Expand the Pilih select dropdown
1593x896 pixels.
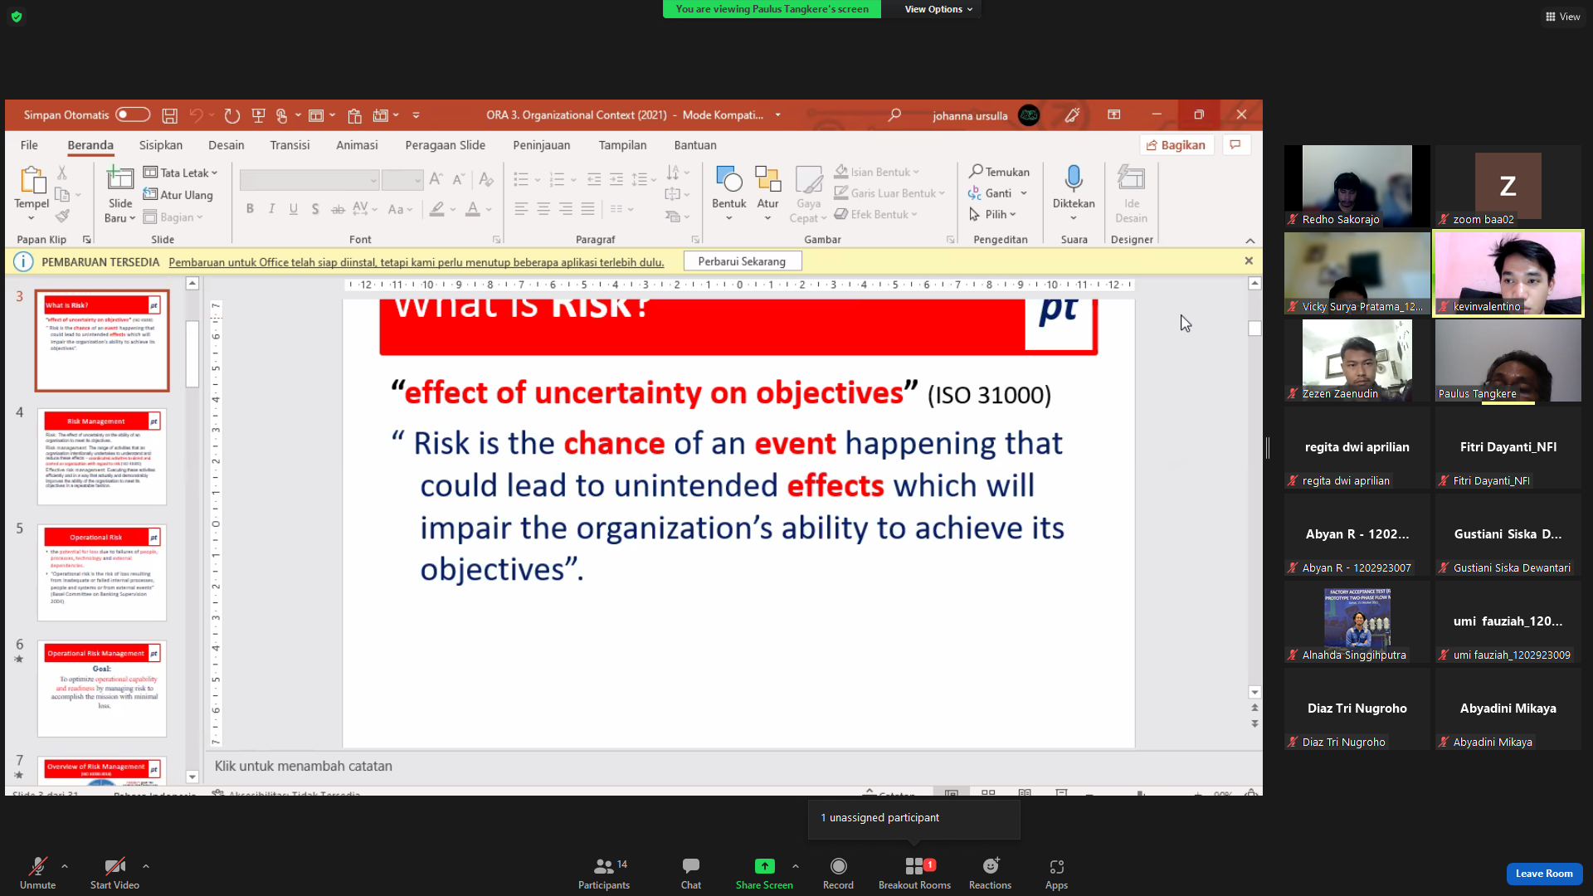point(992,214)
